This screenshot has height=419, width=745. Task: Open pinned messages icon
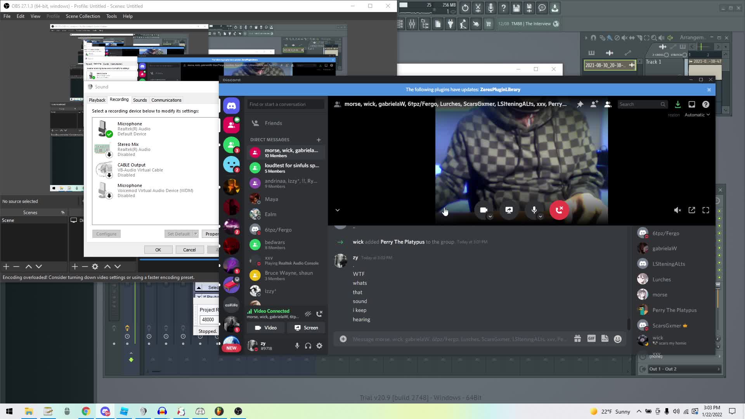(x=580, y=104)
